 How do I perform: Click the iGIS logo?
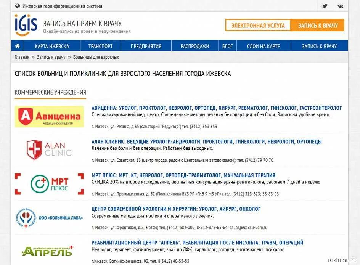pyautogui.click(x=26, y=25)
